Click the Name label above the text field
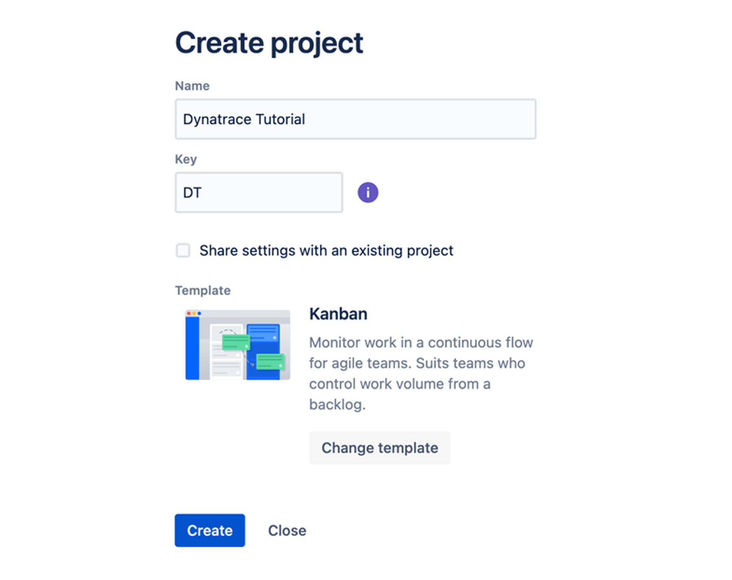This screenshot has height=580, width=732. coord(192,85)
